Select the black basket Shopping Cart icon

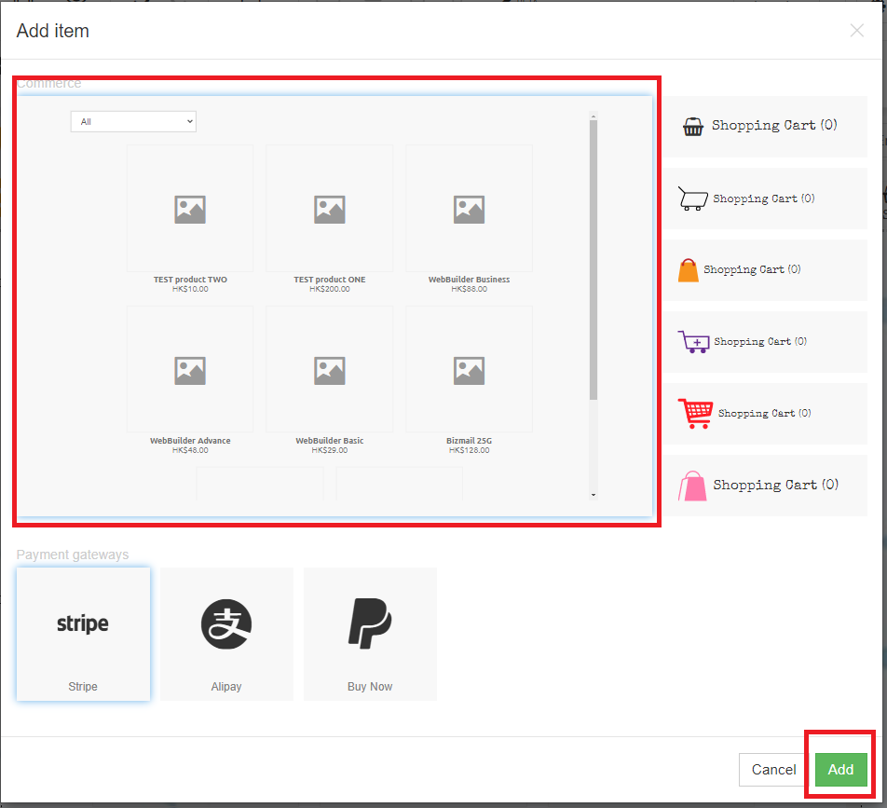coord(692,126)
